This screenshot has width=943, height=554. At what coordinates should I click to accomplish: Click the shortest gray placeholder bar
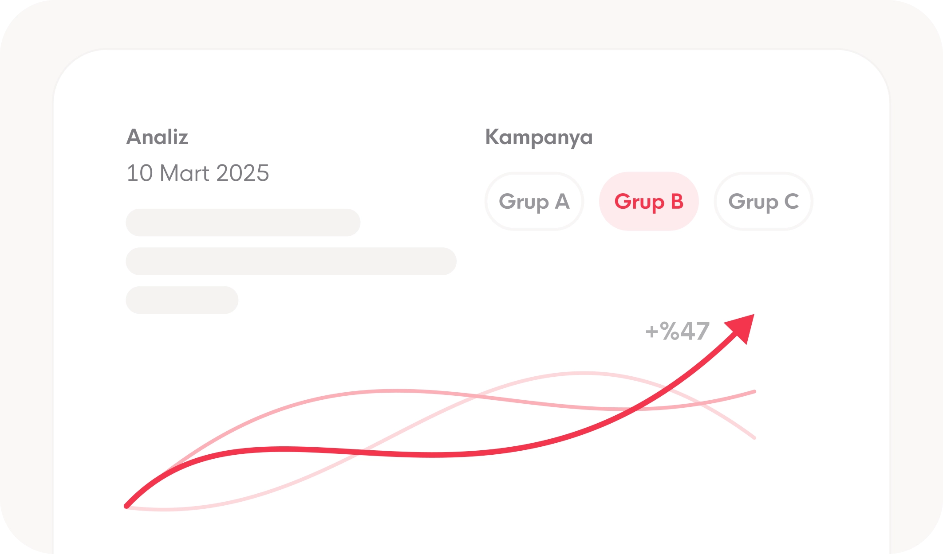[x=182, y=300]
